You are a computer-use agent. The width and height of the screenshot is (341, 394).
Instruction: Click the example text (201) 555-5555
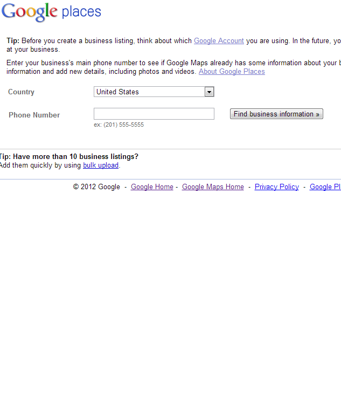[119, 125]
